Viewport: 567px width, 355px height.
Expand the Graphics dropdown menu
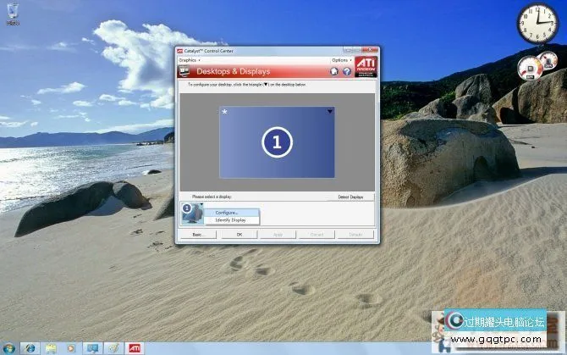coord(189,60)
